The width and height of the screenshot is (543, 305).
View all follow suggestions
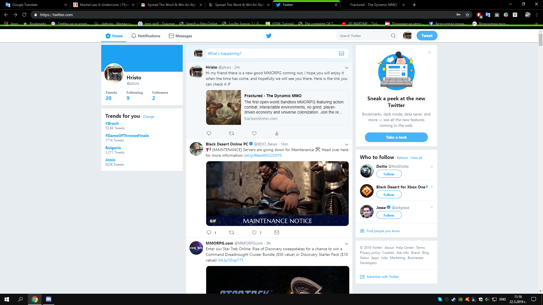[x=416, y=158]
